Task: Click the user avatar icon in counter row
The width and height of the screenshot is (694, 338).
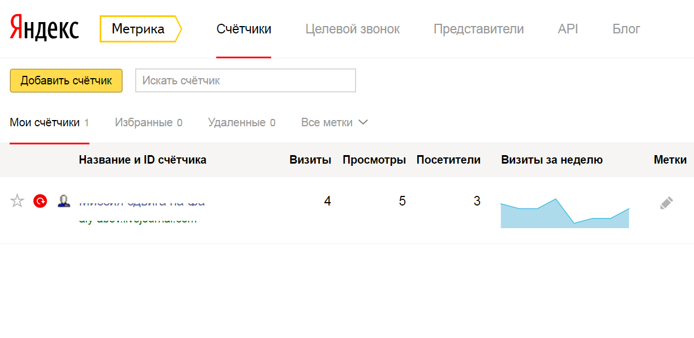Action: tap(64, 201)
